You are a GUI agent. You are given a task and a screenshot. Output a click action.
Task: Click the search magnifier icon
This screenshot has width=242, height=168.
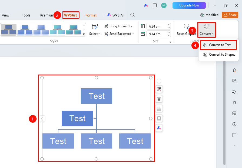(132, 15)
